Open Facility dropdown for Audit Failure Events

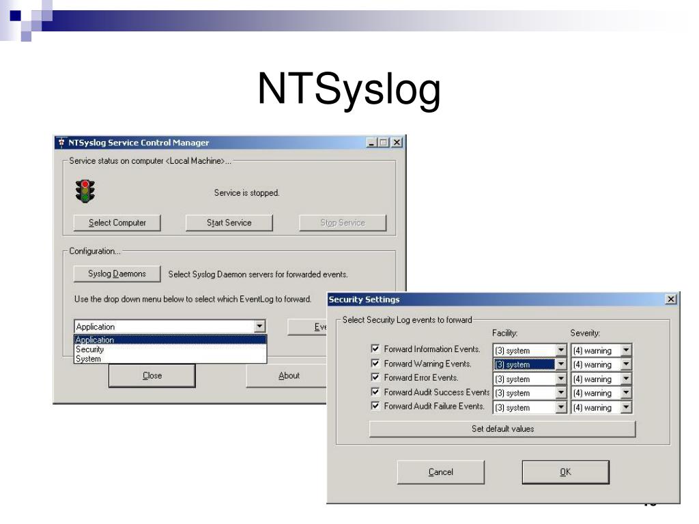(x=561, y=407)
